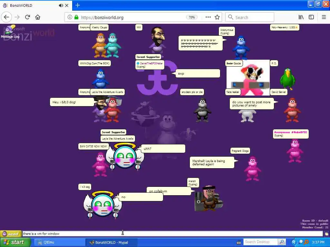
Task: Click the blue WWW.Digi.Com(The BOX) Bonzi
Action: coord(101,79)
